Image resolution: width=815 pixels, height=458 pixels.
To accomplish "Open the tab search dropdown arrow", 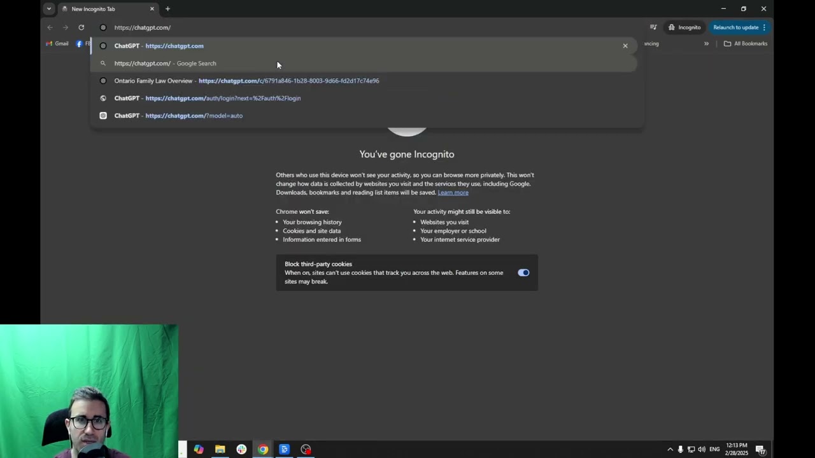I will pyautogui.click(x=48, y=9).
